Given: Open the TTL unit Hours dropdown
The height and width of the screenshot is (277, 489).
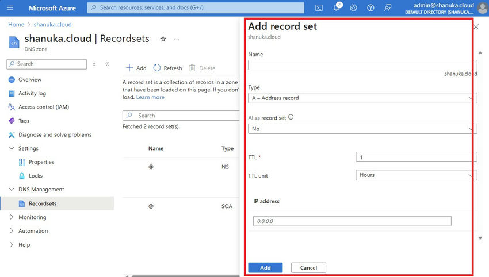Looking at the screenshot, I should pos(416,175).
